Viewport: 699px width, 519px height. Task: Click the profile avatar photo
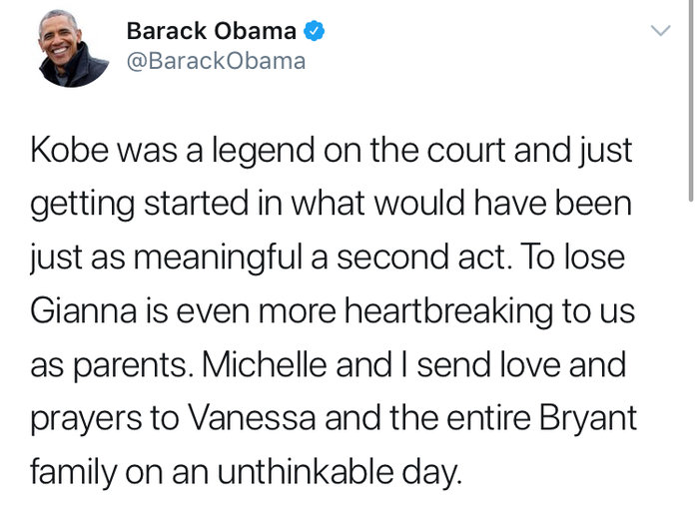(71, 47)
